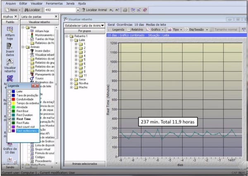The height and width of the screenshot is (176, 248).
Task: Expand the Macho folder
Action: pyautogui.click(x=72, y=87)
